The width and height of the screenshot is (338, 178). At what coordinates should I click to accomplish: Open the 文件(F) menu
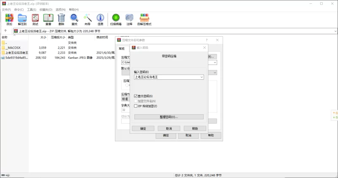tap(6, 9)
